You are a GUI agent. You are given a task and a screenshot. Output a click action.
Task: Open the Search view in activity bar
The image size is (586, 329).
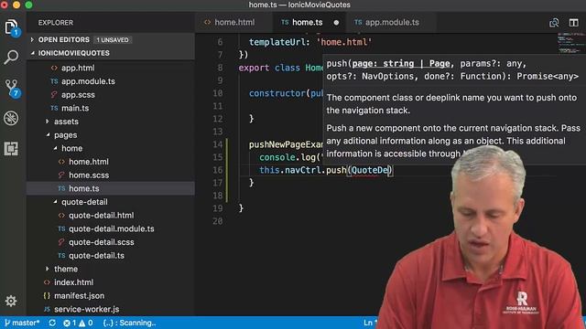pyautogui.click(x=11, y=57)
